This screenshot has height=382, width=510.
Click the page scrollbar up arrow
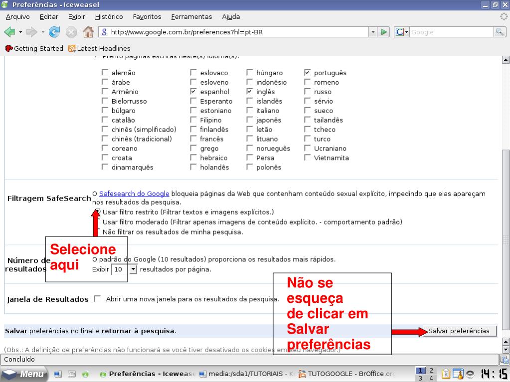coord(506,60)
